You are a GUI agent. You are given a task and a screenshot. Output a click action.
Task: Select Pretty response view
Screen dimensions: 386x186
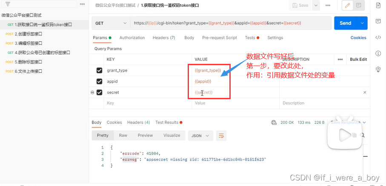[x=103, y=135]
